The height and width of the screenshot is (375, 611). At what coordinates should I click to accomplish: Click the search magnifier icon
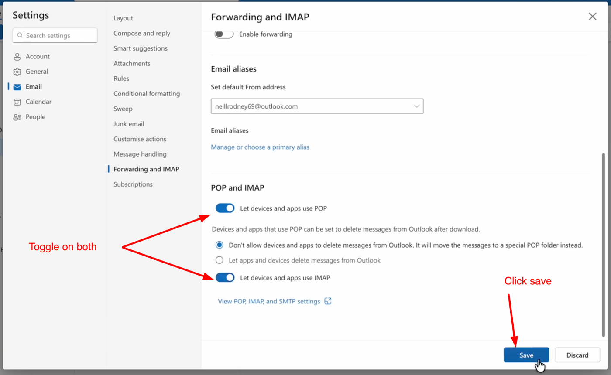(x=19, y=36)
